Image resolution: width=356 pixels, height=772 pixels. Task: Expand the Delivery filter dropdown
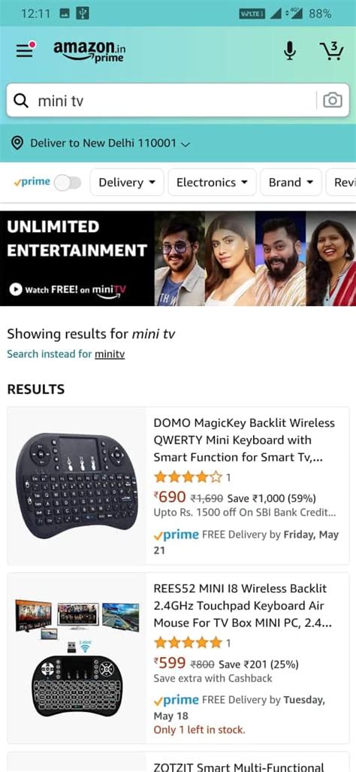[127, 183]
